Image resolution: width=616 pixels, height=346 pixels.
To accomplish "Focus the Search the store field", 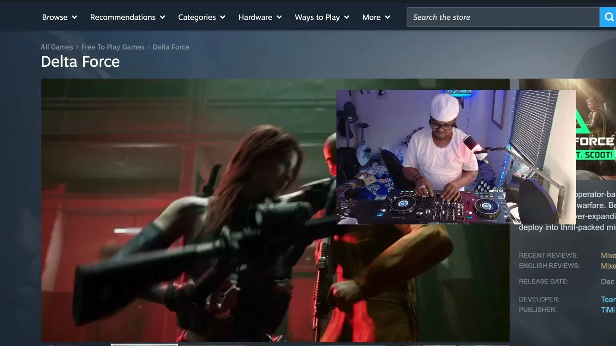I will click(503, 17).
